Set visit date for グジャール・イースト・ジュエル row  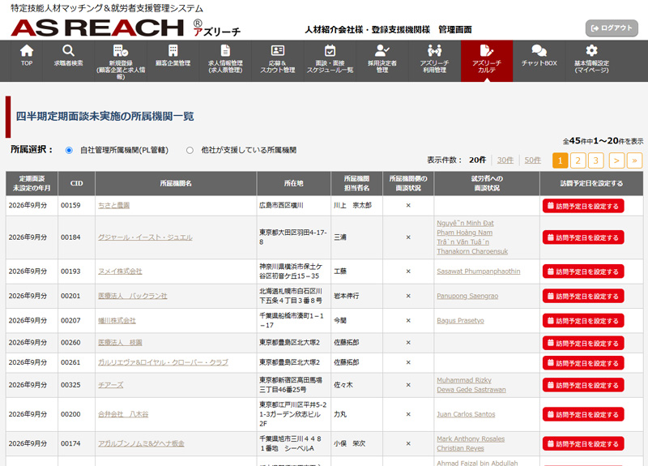pyautogui.click(x=583, y=237)
